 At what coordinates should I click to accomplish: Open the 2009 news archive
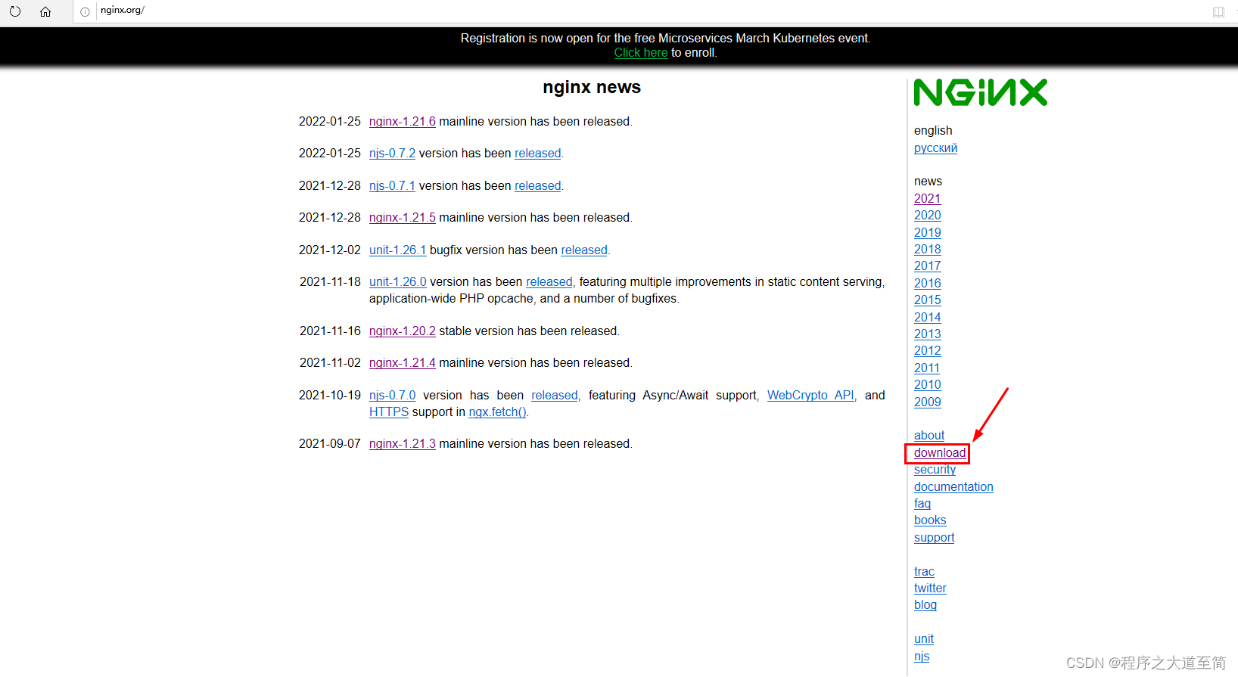pos(928,402)
